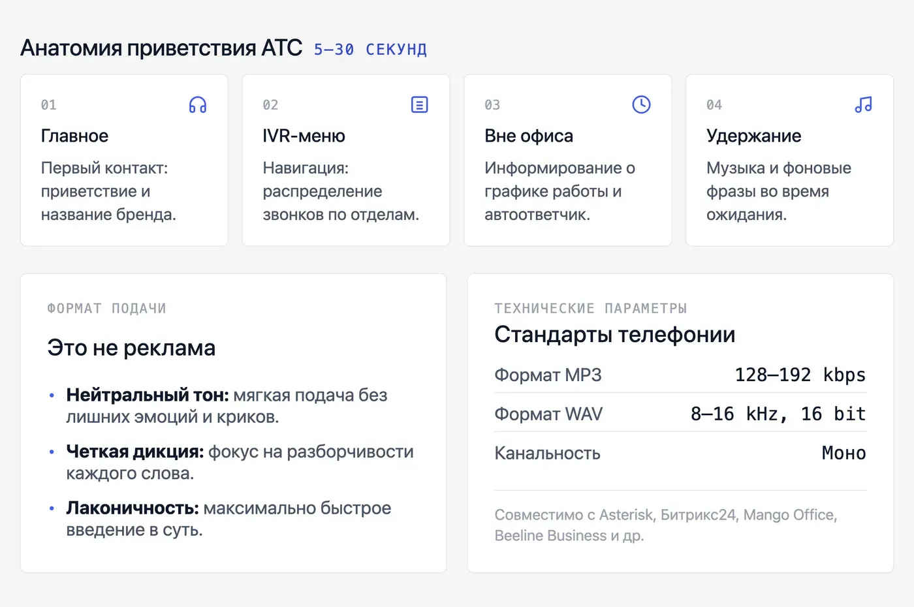Viewport: 914px width, 607px height.
Task: Click the number 04 on the fourth card
Action: pos(715,105)
